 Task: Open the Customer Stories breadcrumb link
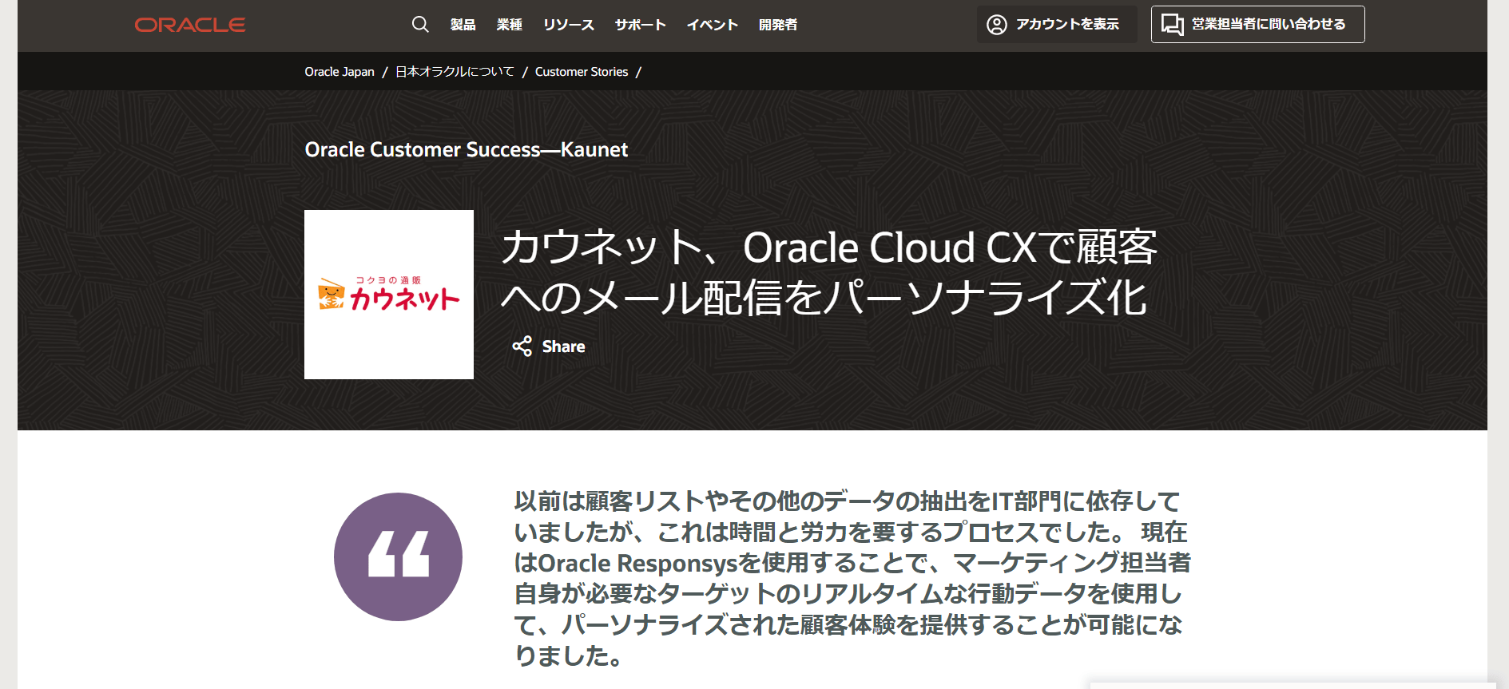point(582,72)
